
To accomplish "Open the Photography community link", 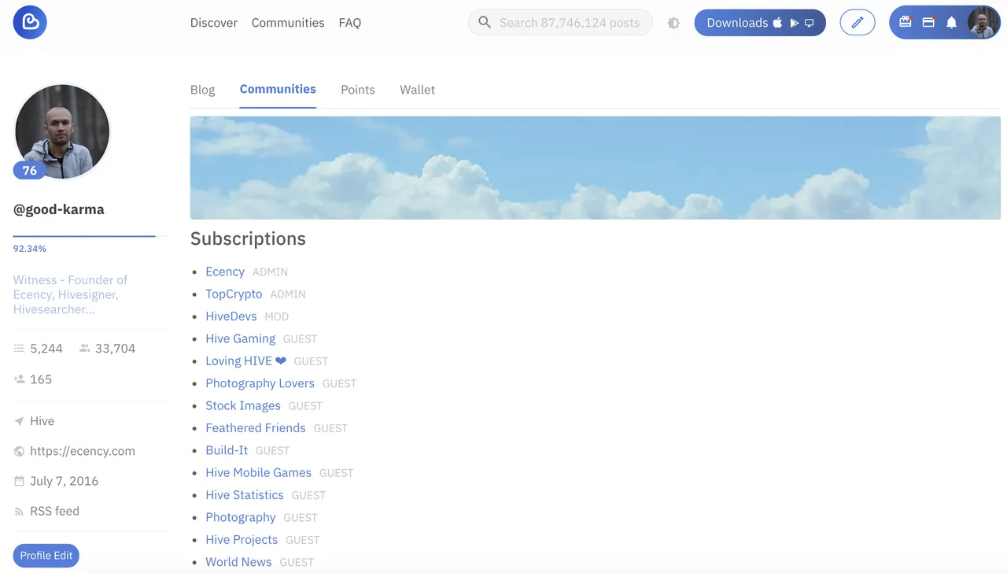I will pos(241,517).
